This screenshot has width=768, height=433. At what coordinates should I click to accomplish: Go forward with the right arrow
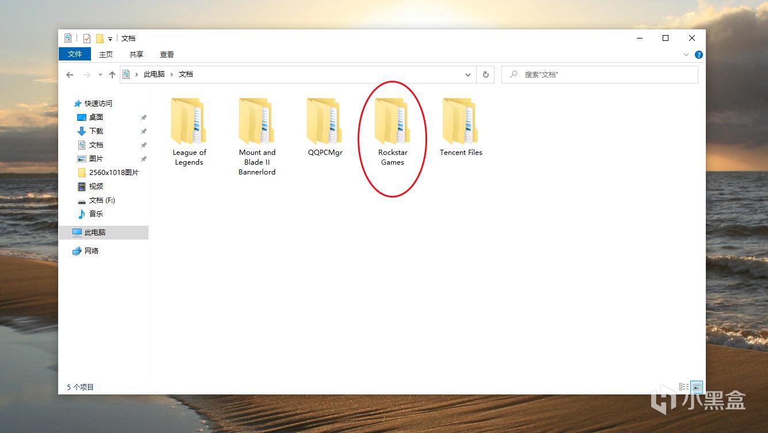(x=87, y=74)
